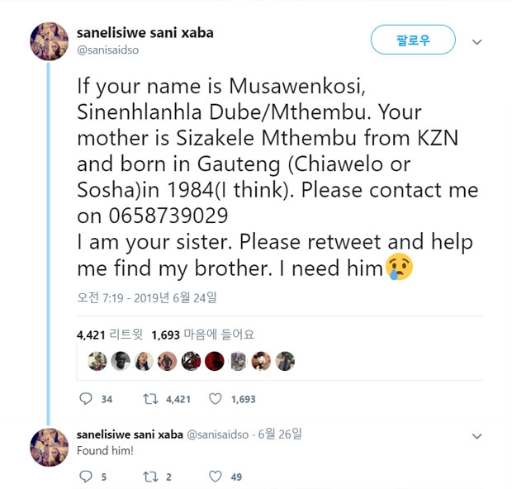Click the 6월 26일 date on the reply

pos(279,434)
